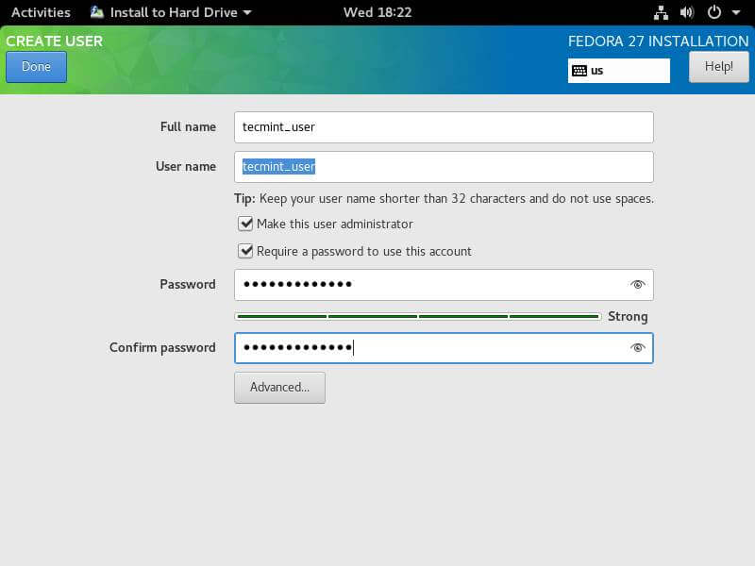This screenshot has height=566, width=755.
Task: Click the network status icon in top bar
Action: click(x=660, y=13)
